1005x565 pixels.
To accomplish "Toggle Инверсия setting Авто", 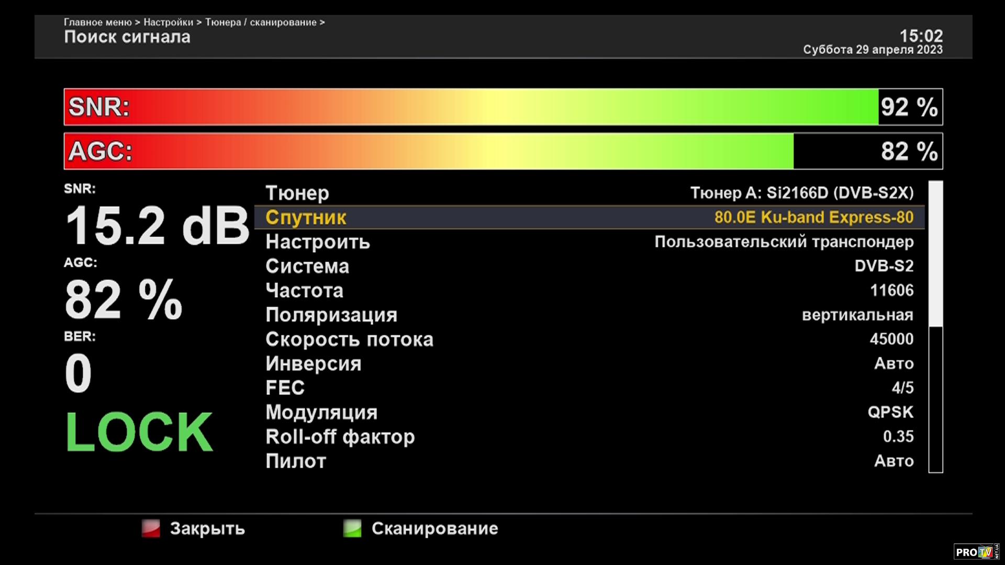I will (x=894, y=364).
